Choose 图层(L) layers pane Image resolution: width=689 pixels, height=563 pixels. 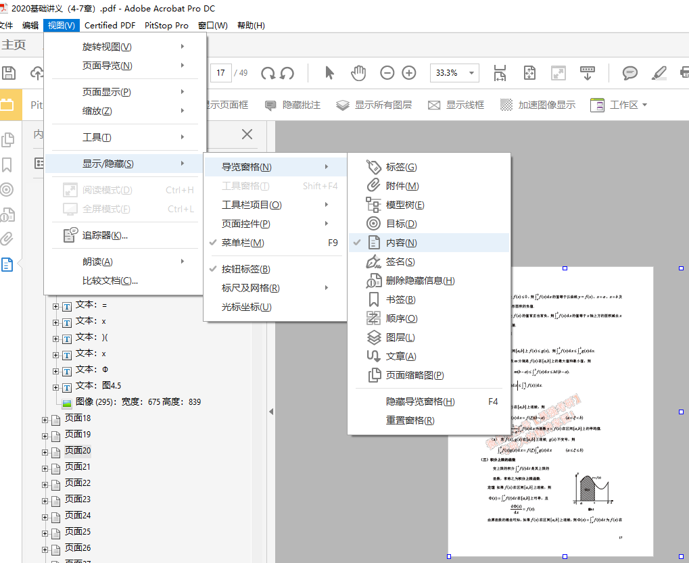tap(429, 337)
